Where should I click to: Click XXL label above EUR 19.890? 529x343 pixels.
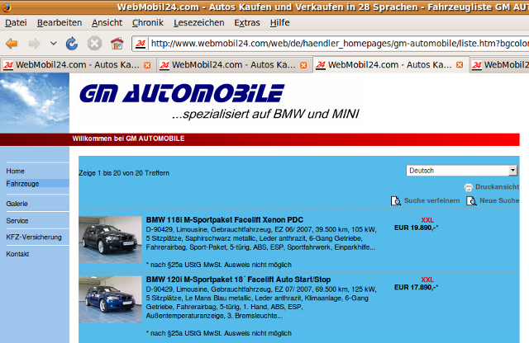(x=427, y=220)
